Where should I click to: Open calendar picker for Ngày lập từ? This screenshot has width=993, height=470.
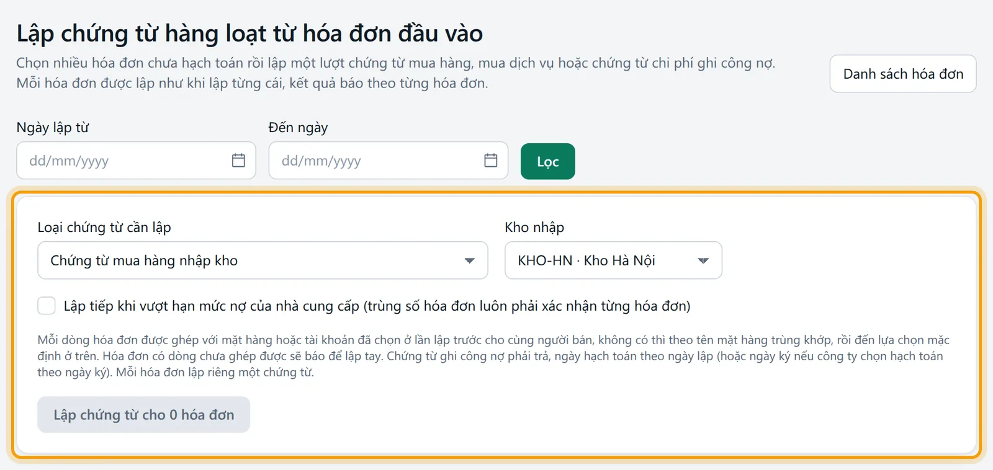(x=238, y=161)
